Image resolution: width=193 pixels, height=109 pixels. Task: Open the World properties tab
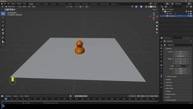(161, 58)
